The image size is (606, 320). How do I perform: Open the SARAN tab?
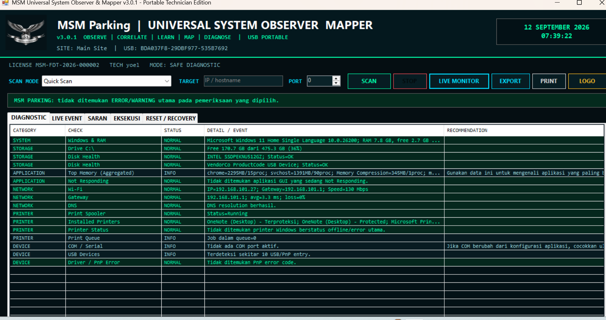[97, 118]
